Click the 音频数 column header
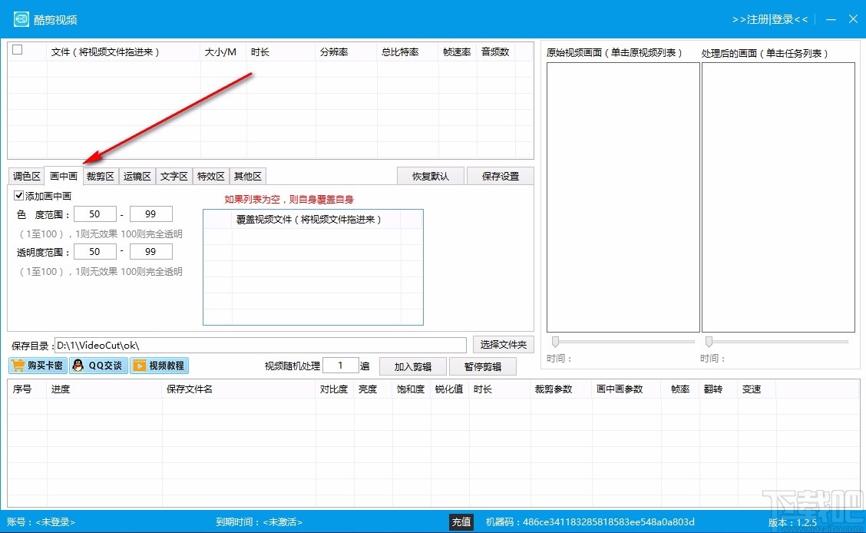The width and height of the screenshot is (866, 533). (496, 52)
